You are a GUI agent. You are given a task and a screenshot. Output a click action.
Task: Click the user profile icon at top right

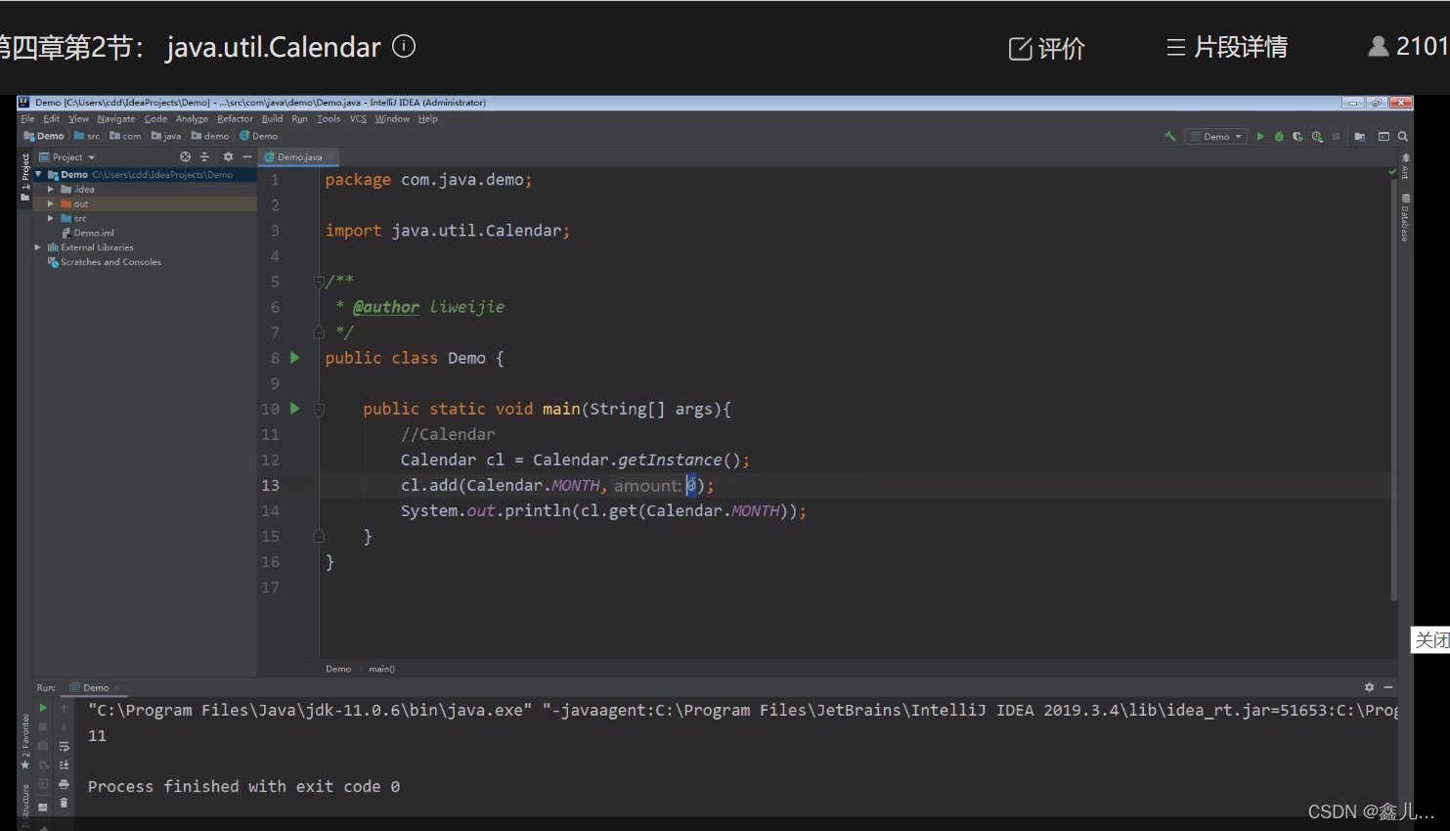[1378, 46]
